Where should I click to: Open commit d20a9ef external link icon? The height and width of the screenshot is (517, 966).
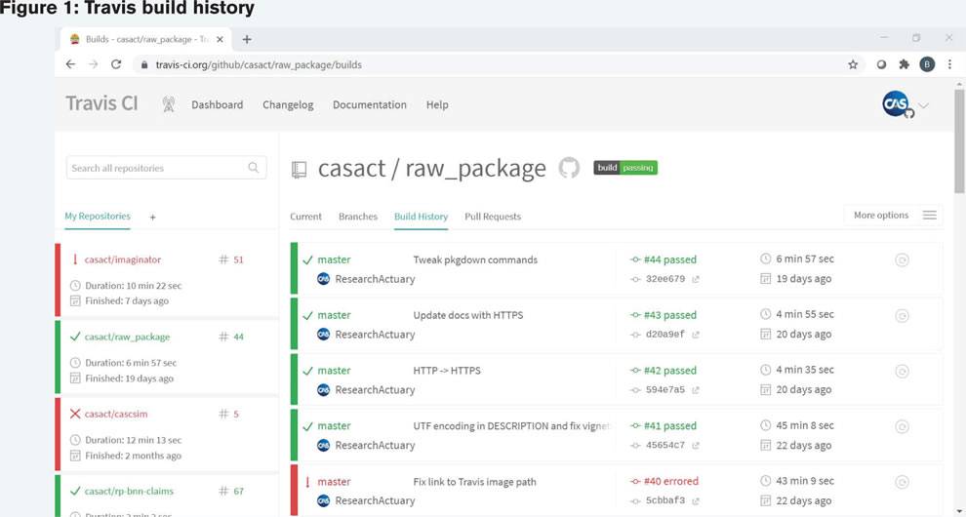point(696,335)
